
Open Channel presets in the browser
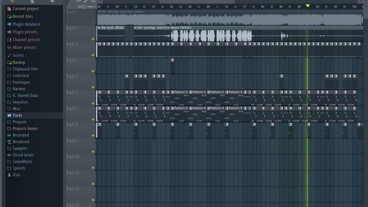point(24,40)
